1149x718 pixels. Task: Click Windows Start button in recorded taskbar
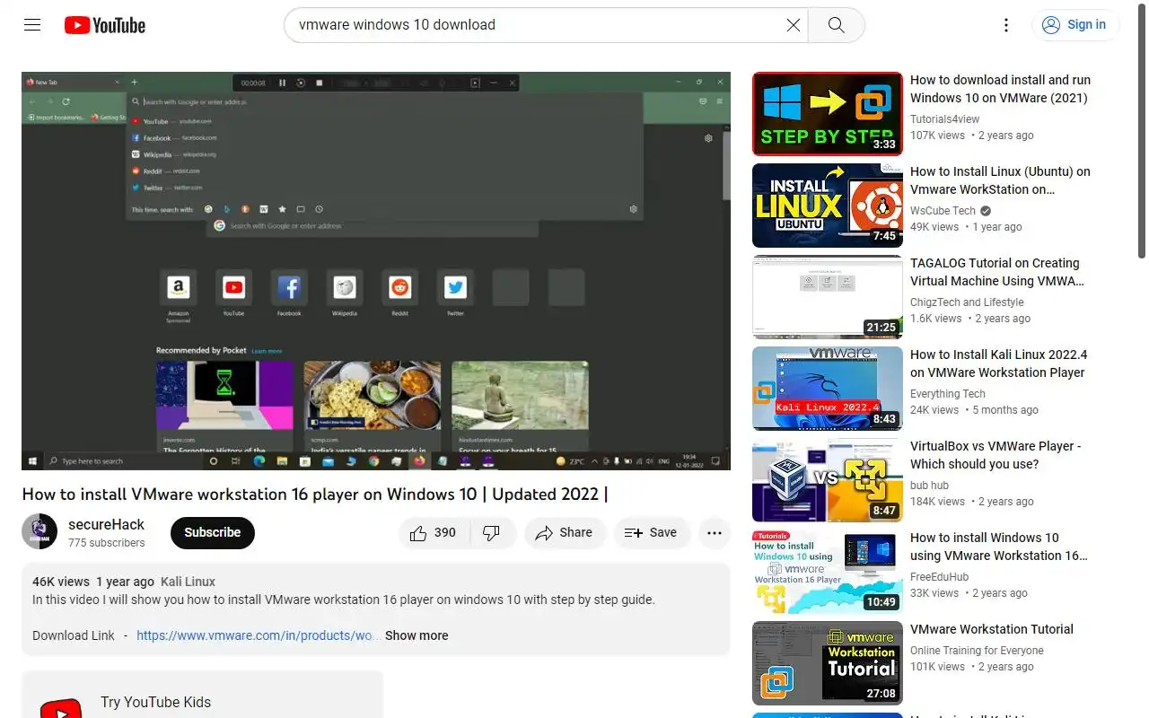pyautogui.click(x=32, y=461)
